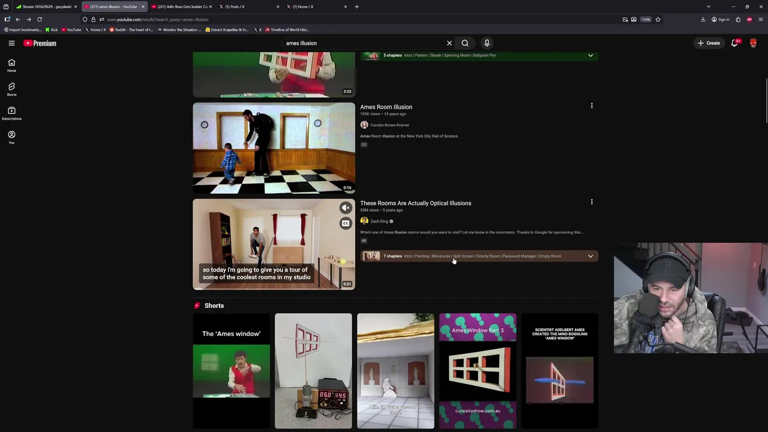Open Ames Window Part 3 short
The image size is (768, 432).
coord(478,371)
